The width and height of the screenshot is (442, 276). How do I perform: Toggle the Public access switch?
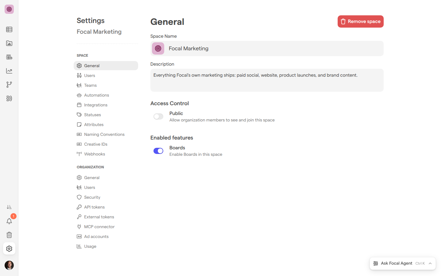point(158,117)
